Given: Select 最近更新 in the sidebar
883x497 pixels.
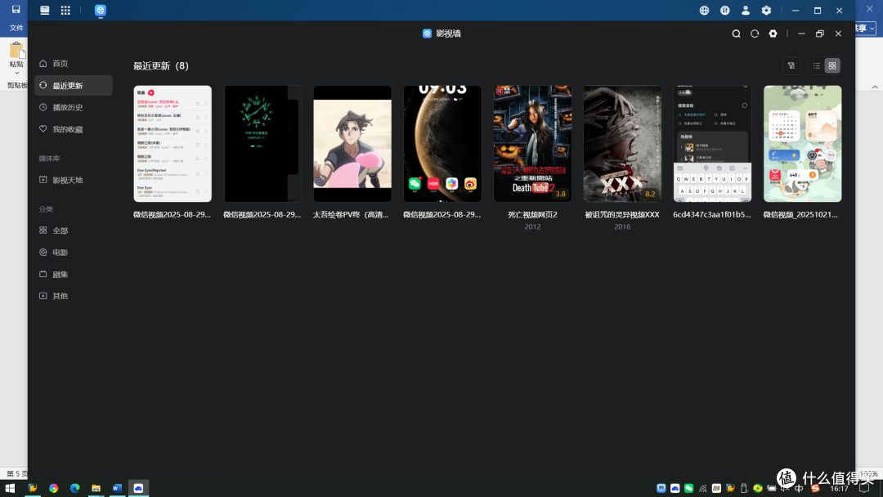Looking at the screenshot, I should [74, 86].
